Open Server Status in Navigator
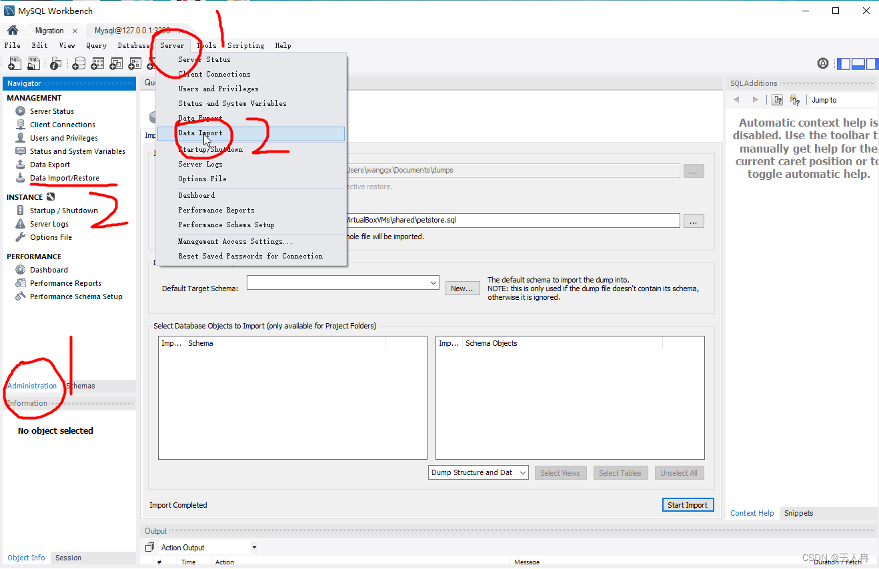This screenshot has width=879, height=569. coord(52,111)
